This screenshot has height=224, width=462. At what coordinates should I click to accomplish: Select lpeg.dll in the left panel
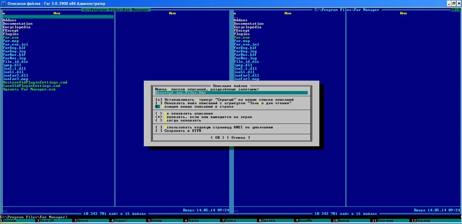click(x=12, y=65)
